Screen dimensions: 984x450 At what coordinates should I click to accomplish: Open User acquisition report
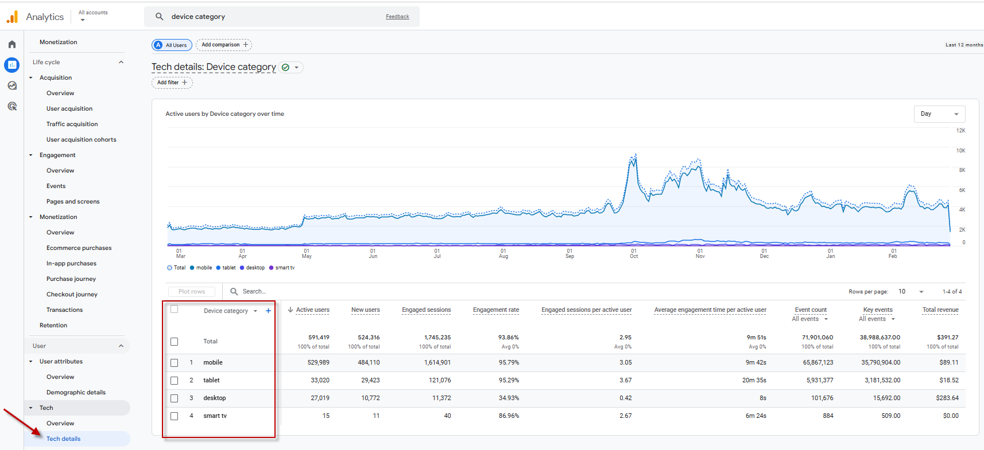point(69,108)
